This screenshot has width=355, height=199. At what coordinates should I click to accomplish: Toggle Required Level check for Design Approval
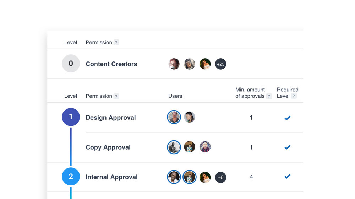click(x=288, y=118)
